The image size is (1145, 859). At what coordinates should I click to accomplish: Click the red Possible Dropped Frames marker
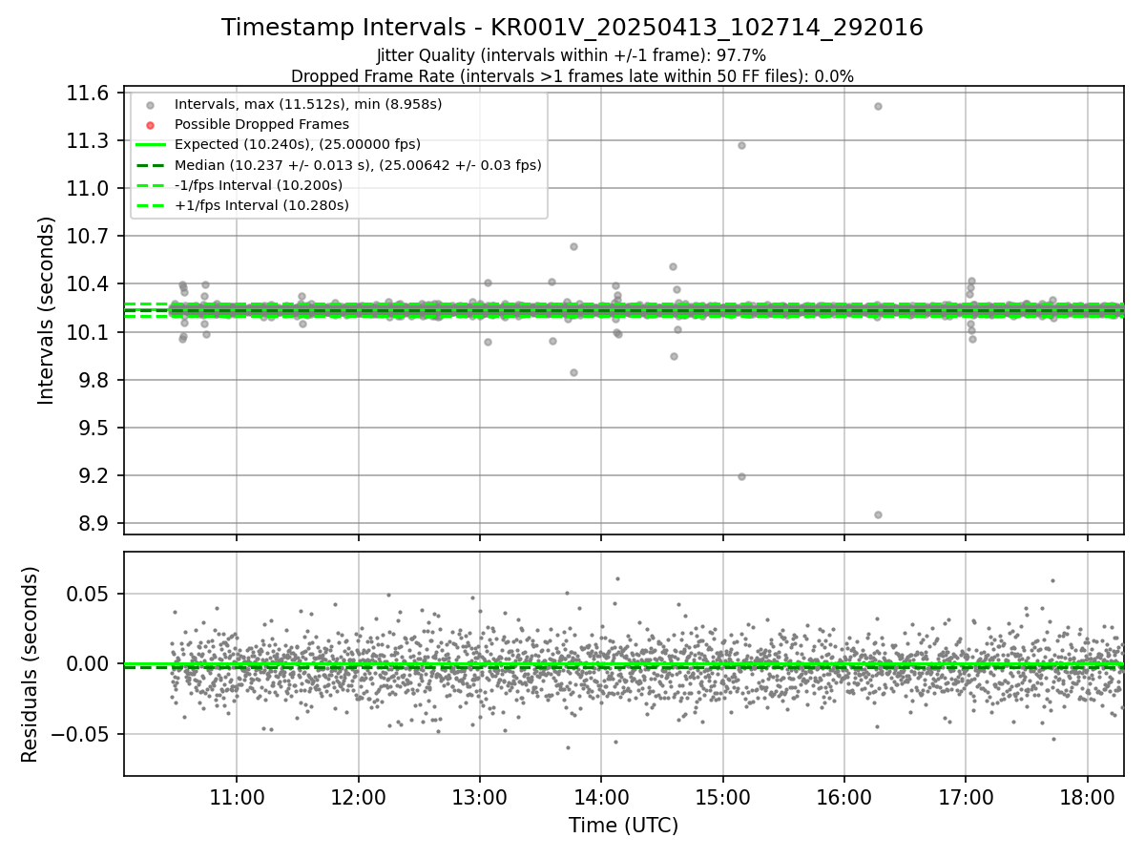150,125
